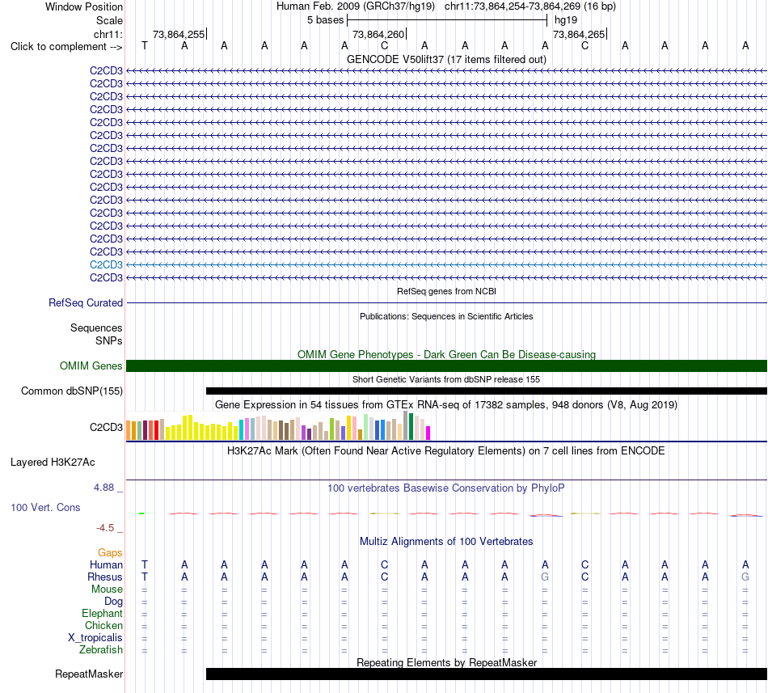Image resolution: width=768 pixels, height=693 pixels.
Task: Click the RefSeq Curated track label
Action: (x=86, y=302)
